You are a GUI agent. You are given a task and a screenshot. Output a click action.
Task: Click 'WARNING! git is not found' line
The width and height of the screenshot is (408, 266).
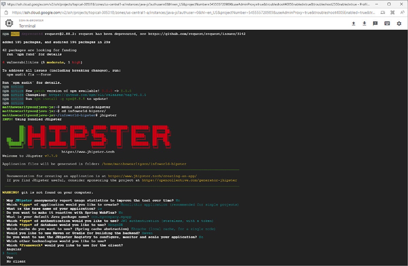[x=48, y=193]
